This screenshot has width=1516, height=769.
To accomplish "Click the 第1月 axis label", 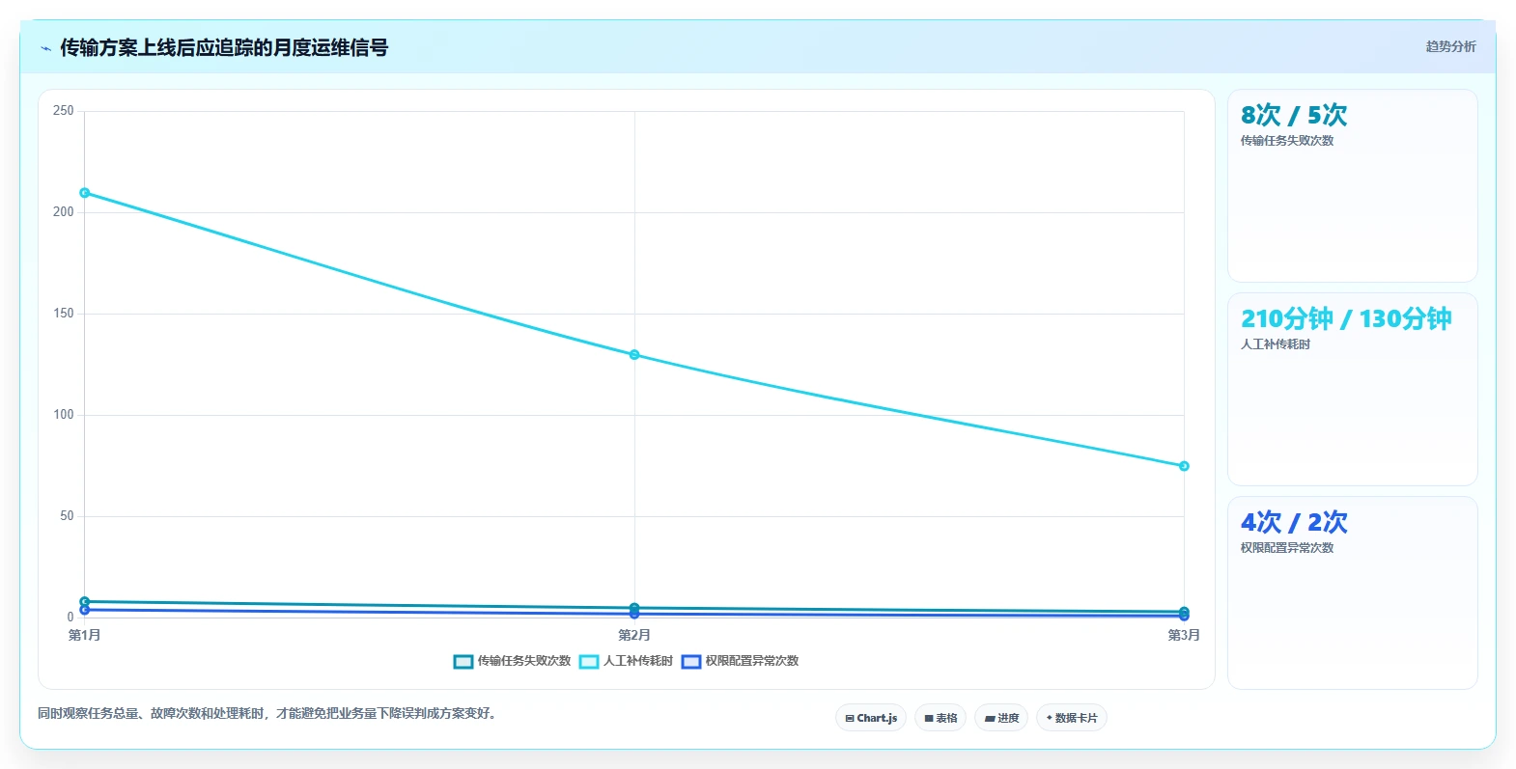I will coord(85,635).
